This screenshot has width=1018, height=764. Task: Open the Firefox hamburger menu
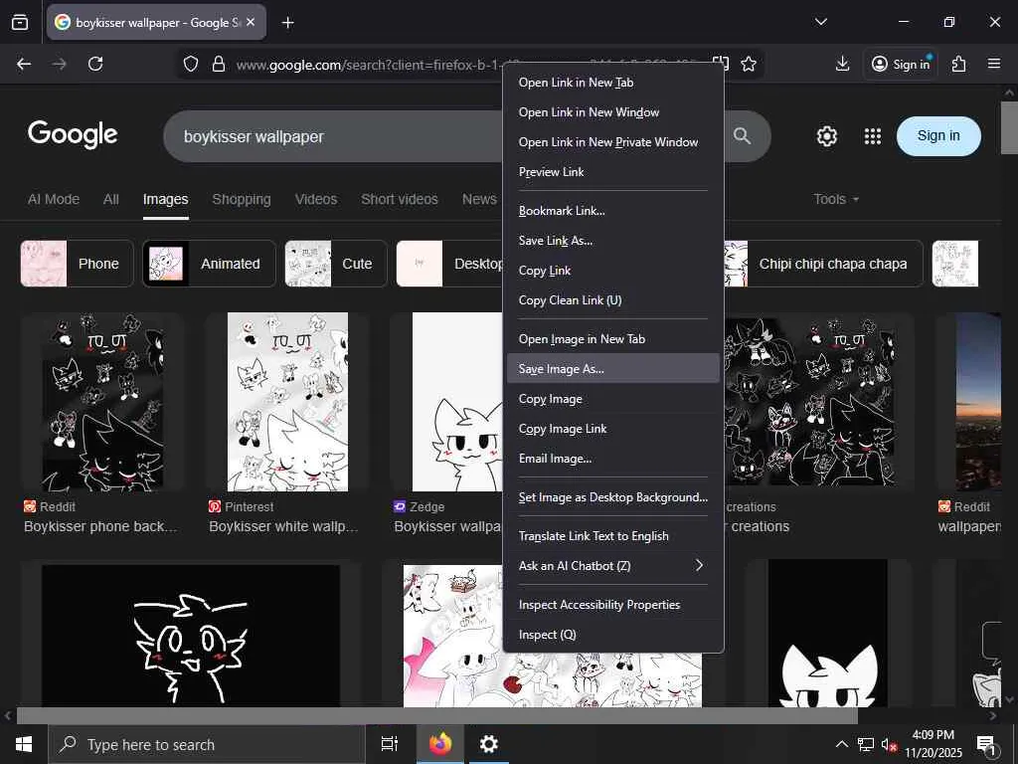993,64
